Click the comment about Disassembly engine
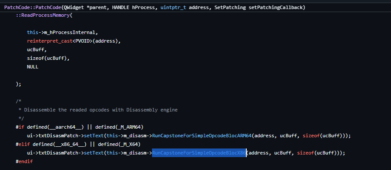The image size is (391, 170). click(101, 110)
